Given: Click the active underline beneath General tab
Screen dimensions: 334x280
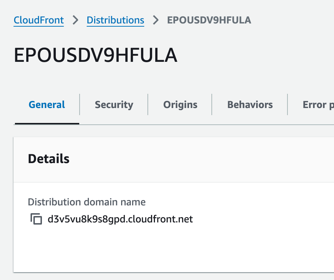Looking at the screenshot, I should (x=47, y=123).
